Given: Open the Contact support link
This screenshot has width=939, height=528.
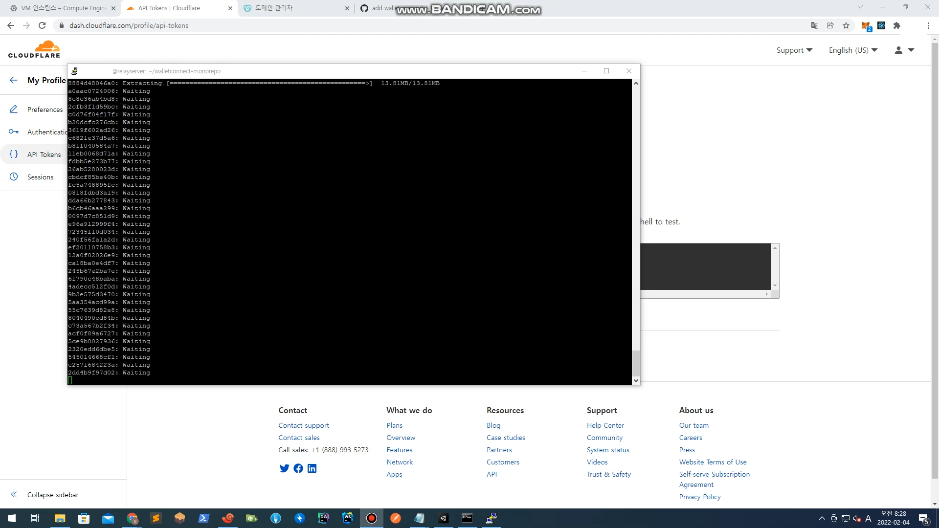Looking at the screenshot, I should (x=304, y=425).
